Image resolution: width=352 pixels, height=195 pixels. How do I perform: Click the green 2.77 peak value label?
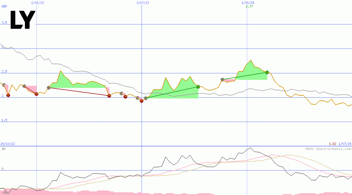[x=249, y=6]
